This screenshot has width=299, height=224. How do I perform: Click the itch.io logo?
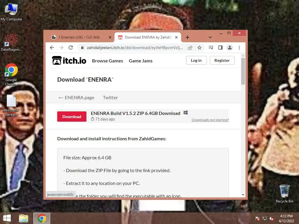(69, 61)
